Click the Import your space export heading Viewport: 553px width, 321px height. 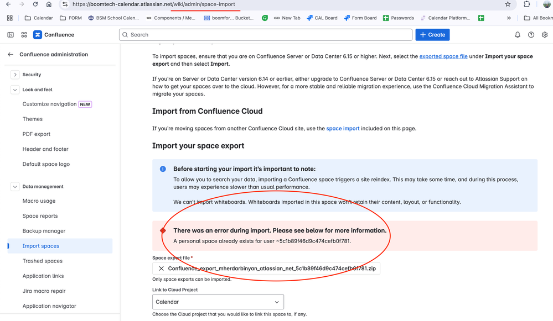198,146
